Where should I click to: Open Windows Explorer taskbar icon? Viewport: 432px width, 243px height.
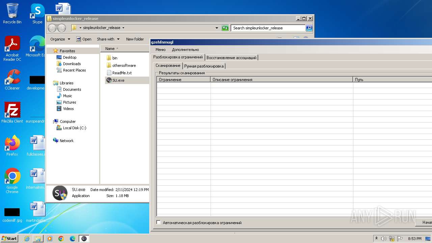(x=38, y=239)
